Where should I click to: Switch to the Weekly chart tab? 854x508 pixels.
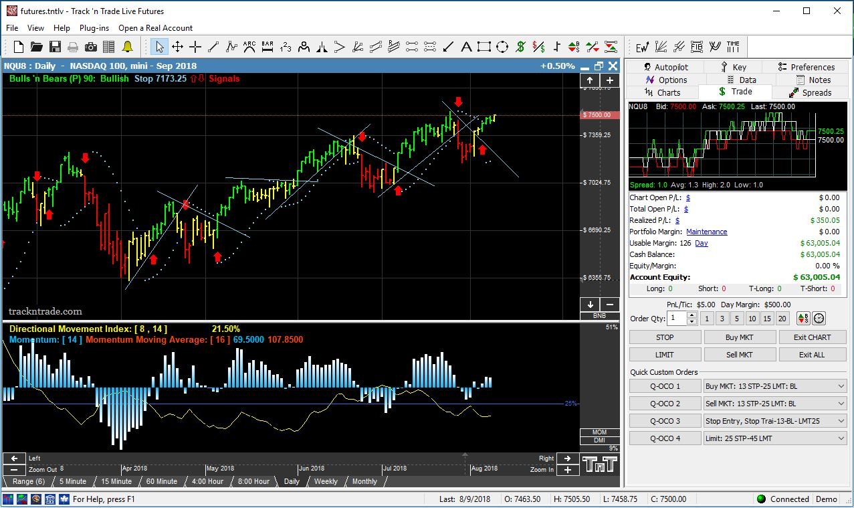[325, 481]
